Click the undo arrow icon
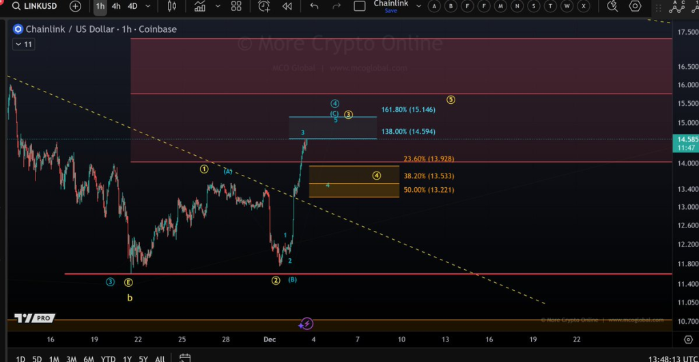 (x=314, y=6)
